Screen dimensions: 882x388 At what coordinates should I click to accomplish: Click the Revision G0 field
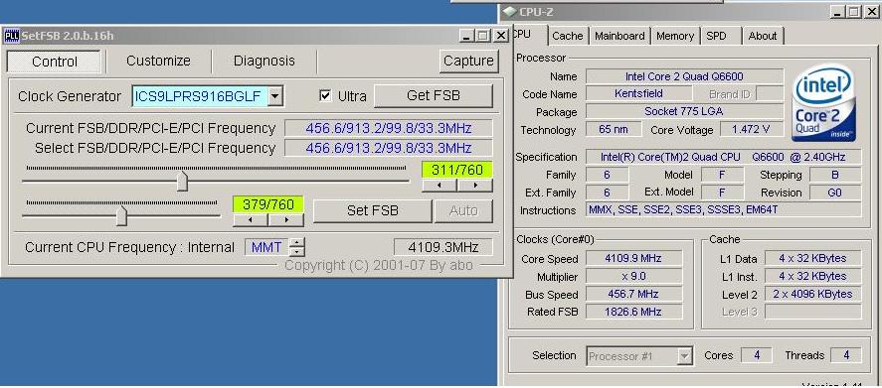pyautogui.click(x=834, y=193)
